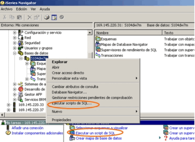The width and height of the screenshot is (195, 142).
Task: Open the Edición menu
Action: point(21,9)
